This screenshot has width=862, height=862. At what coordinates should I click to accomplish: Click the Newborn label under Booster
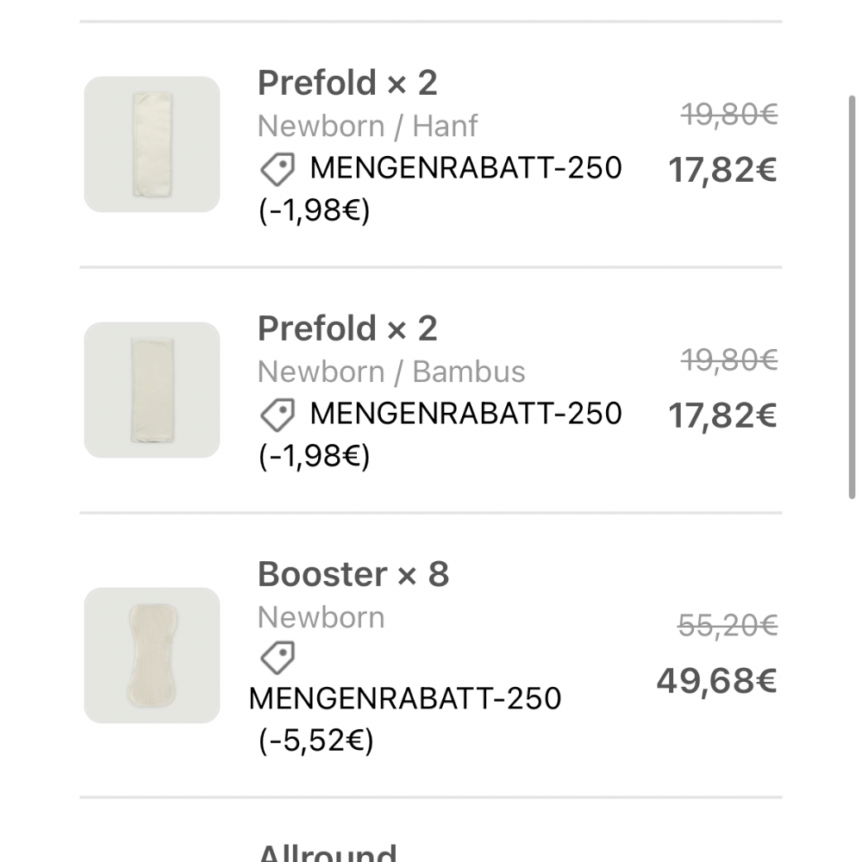(321, 618)
